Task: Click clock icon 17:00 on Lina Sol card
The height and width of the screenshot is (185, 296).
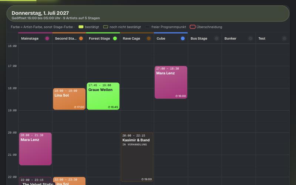Action: coord(75,107)
